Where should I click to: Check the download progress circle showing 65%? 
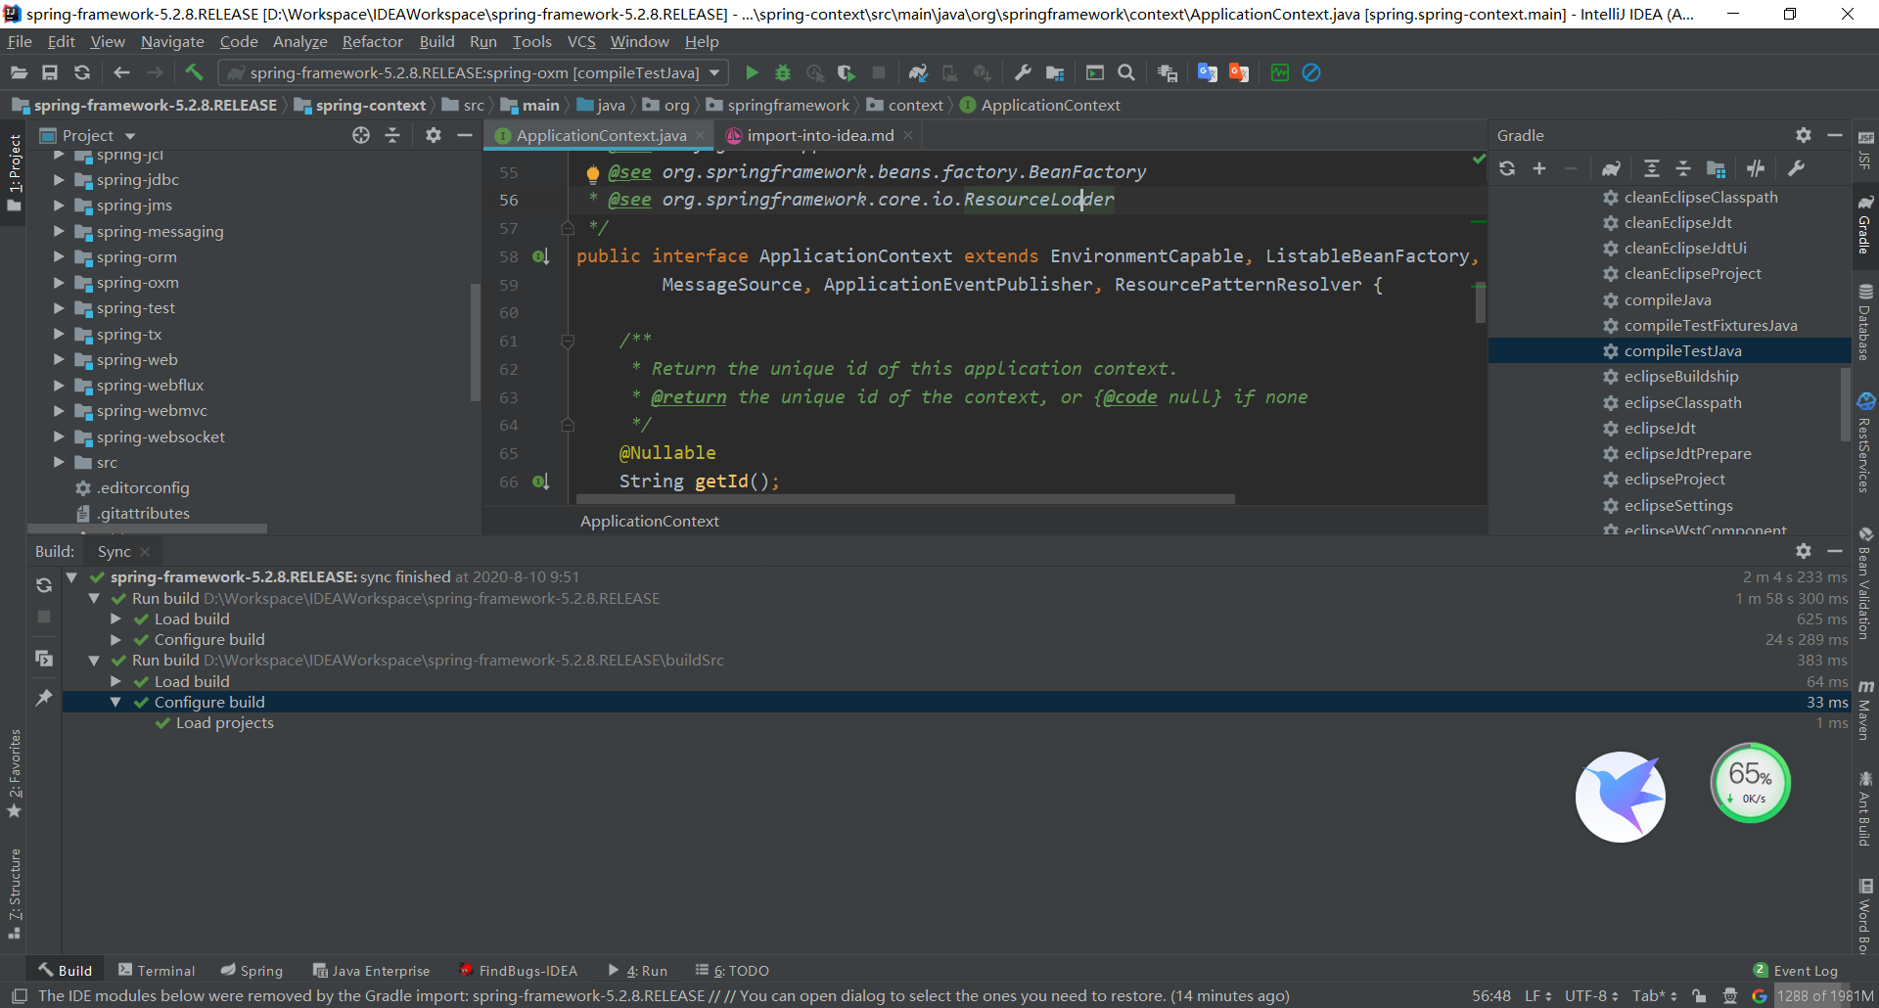[1751, 783]
